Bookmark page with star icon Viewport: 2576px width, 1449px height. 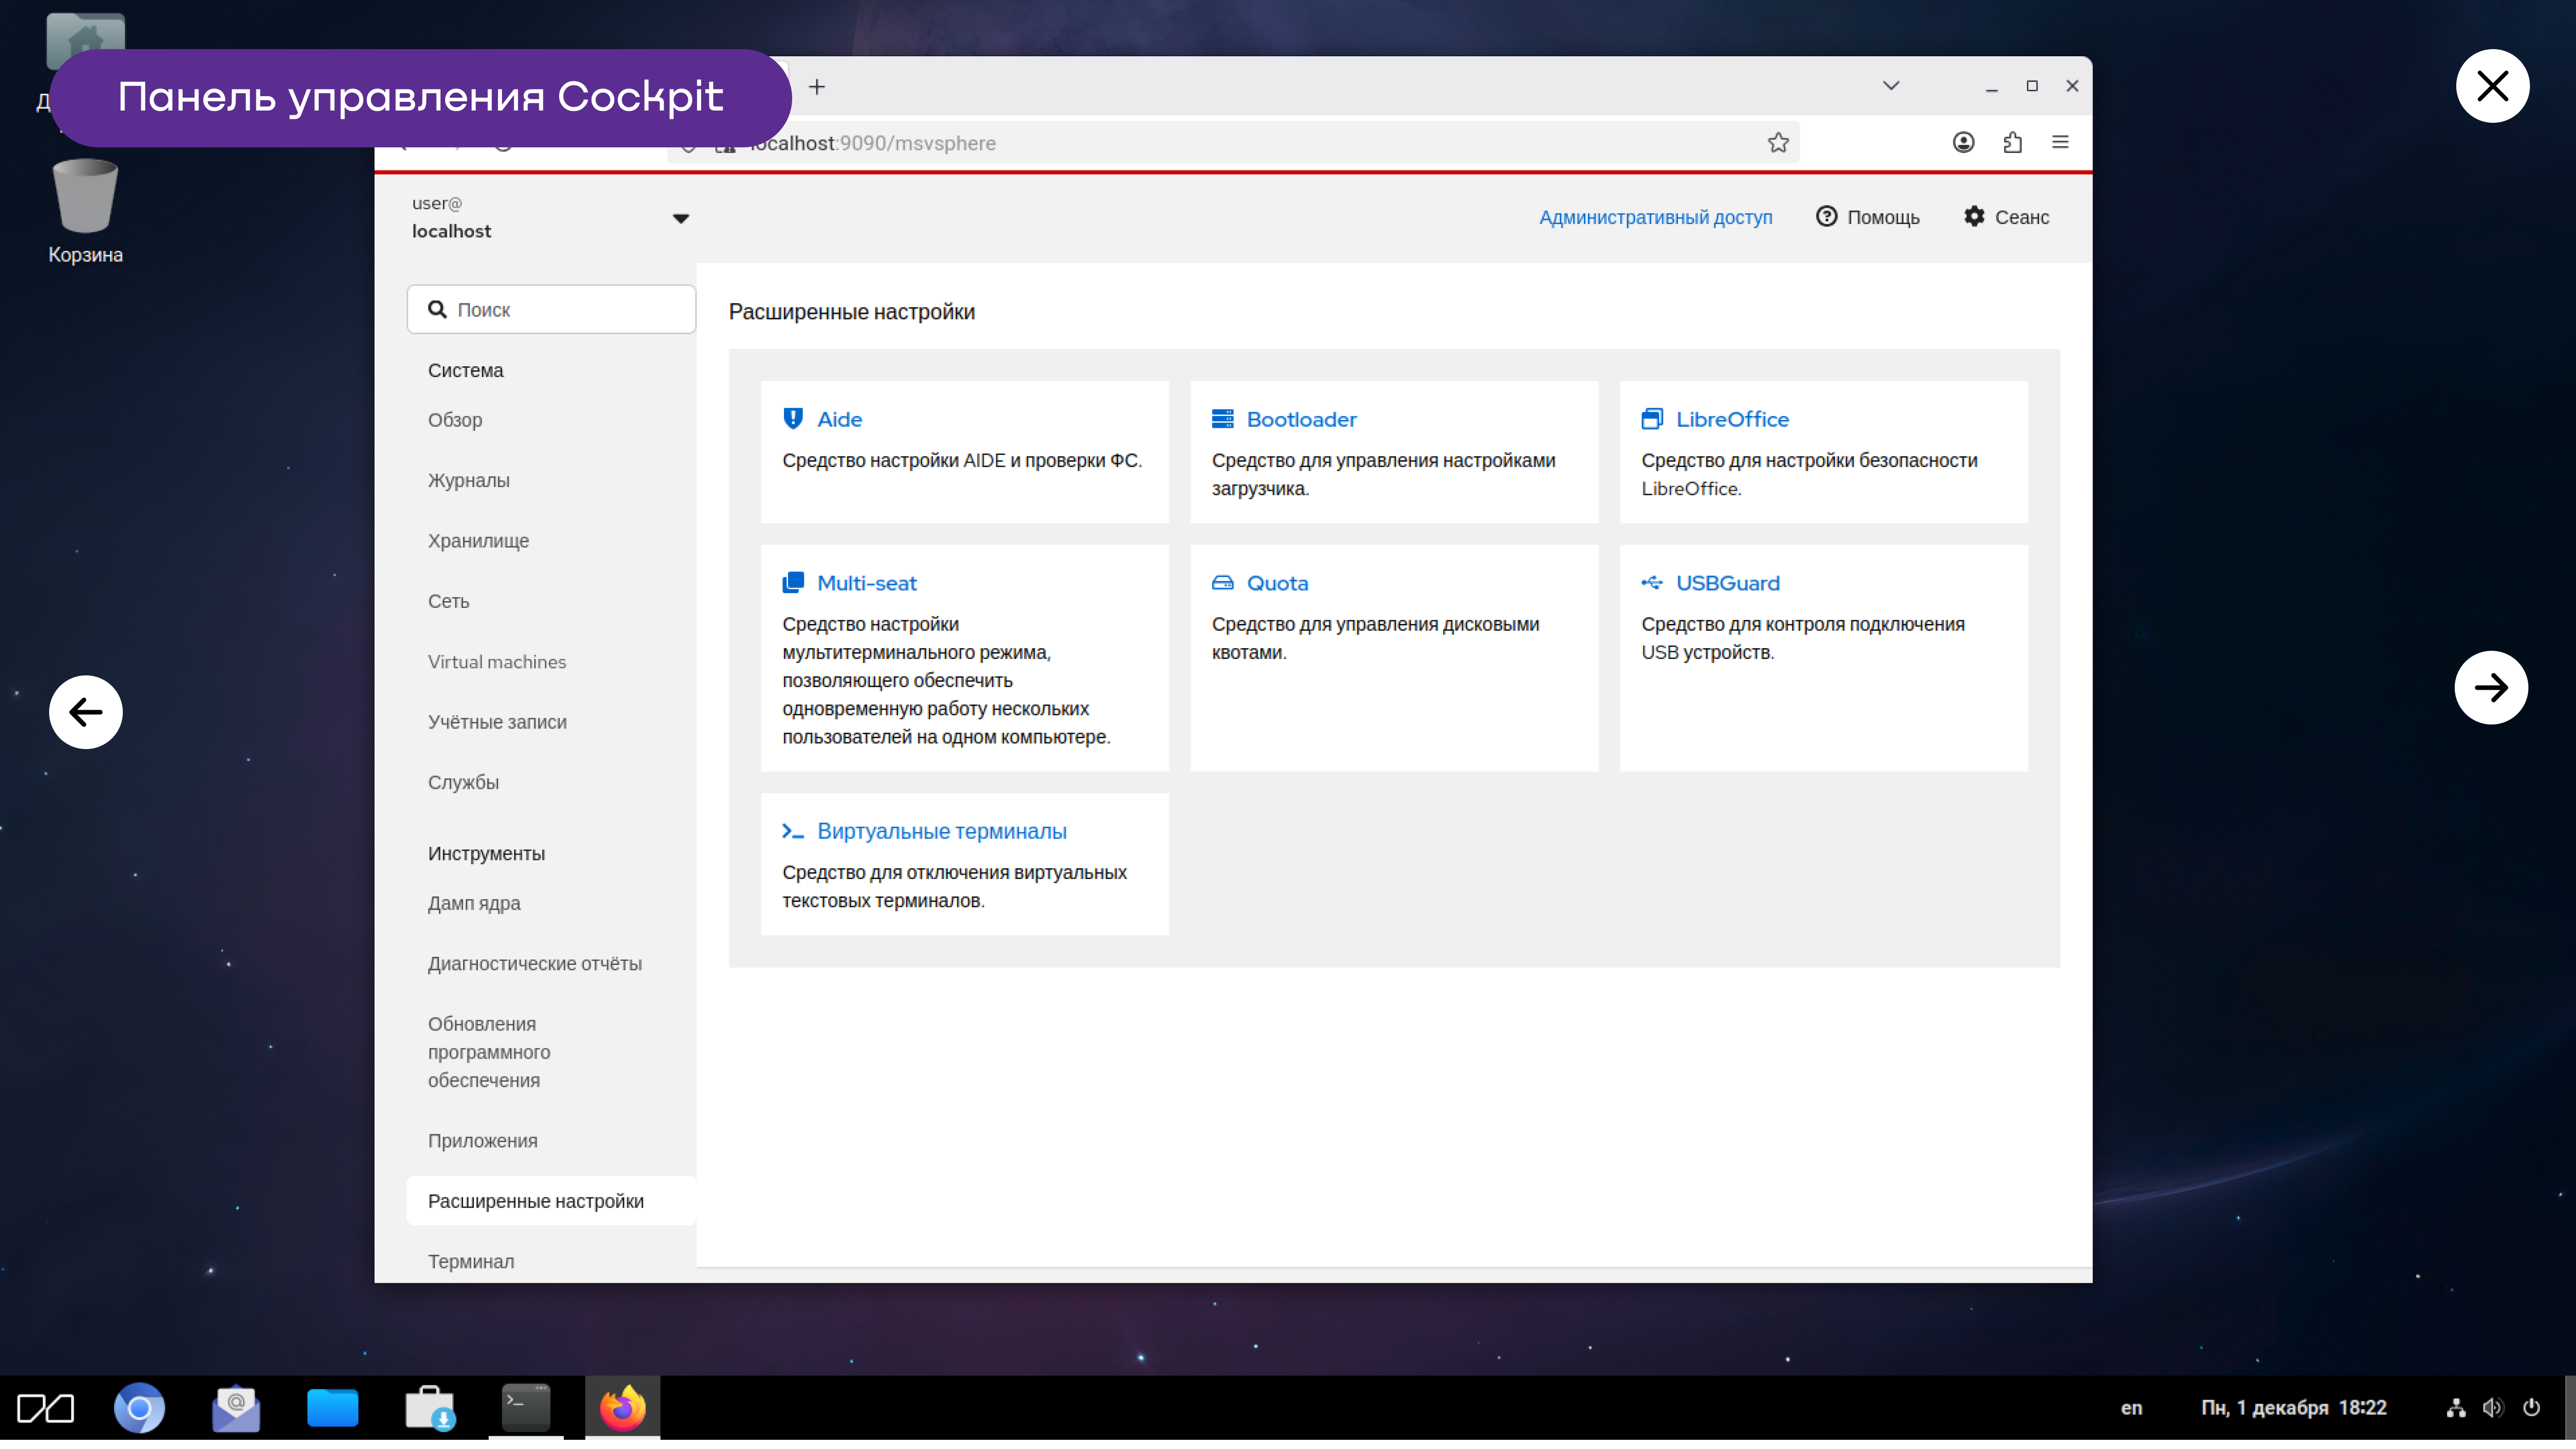click(x=1777, y=143)
